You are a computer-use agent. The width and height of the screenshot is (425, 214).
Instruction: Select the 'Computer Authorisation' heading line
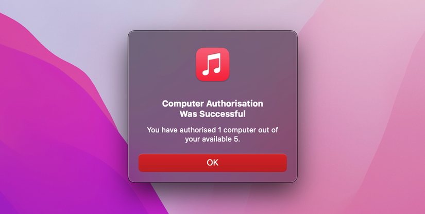(212, 104)
